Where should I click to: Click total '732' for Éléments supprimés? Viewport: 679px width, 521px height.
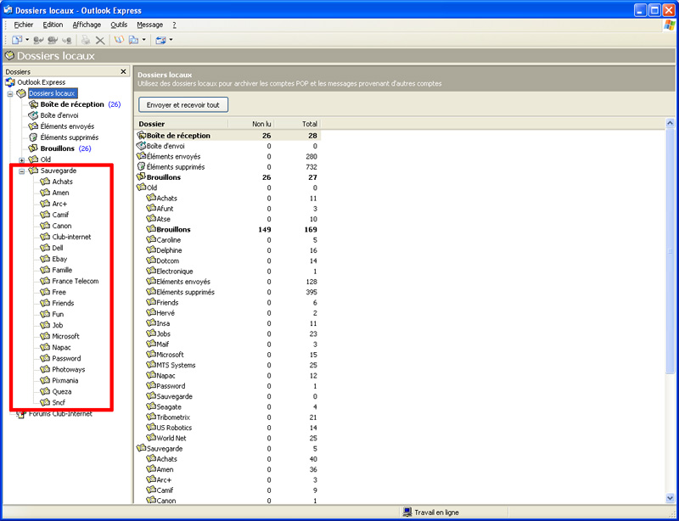(x=311, y=167)
